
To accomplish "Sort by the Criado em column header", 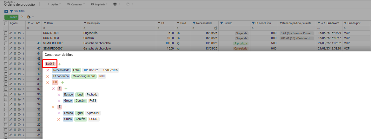I will click(333, 23).
